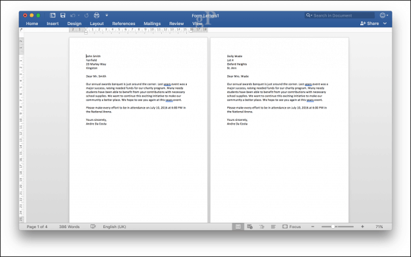Collapse the ribbon with chevron

click(x=385, y=23)
